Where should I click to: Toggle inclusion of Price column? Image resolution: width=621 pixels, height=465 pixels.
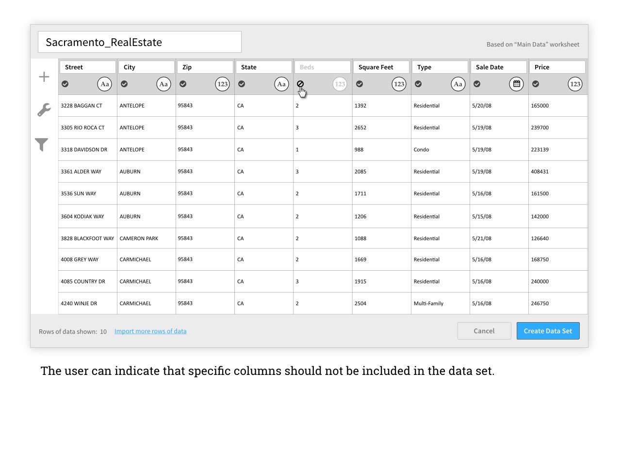pos(536,84)
